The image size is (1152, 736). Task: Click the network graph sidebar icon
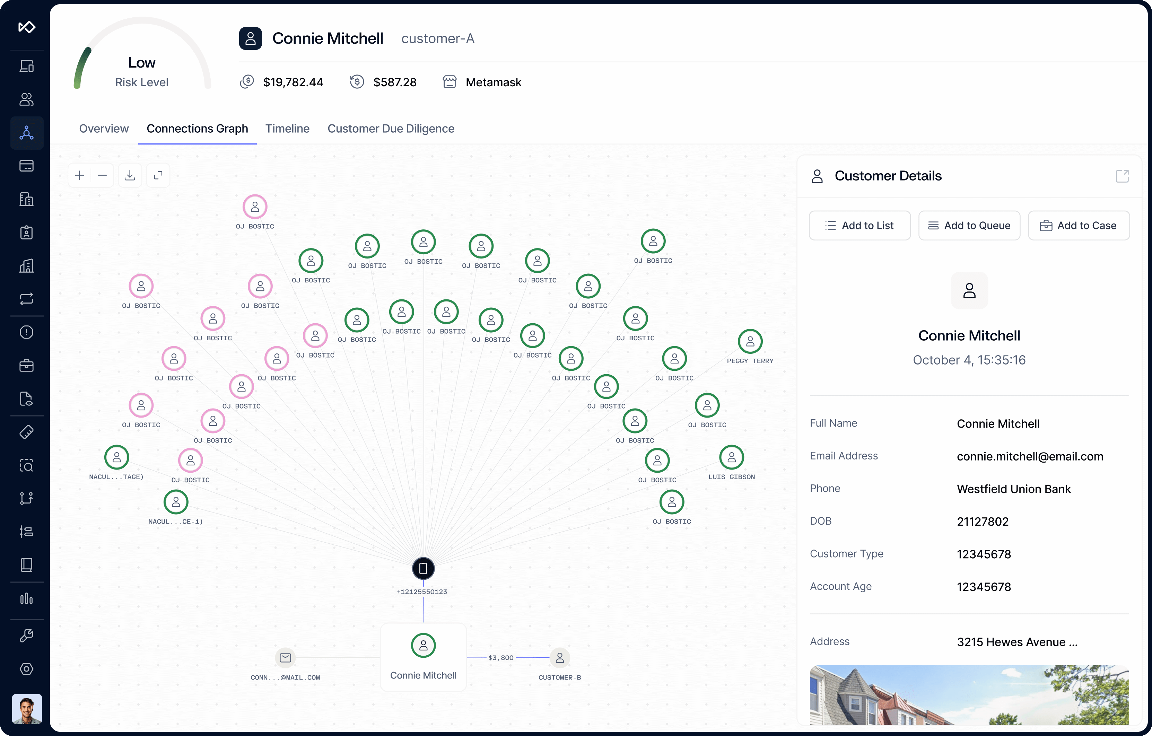(26, 133)
